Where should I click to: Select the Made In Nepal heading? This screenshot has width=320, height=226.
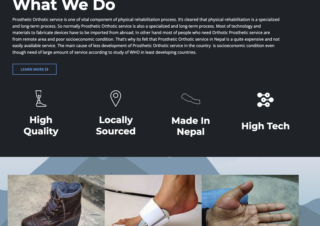[x=191, y=126]
